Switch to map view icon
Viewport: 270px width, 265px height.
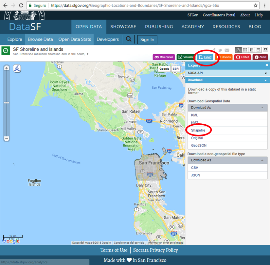coord(238,50)
